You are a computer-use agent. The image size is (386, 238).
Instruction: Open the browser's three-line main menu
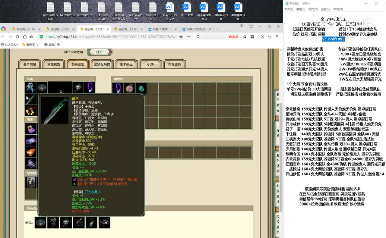coord(277,37)
